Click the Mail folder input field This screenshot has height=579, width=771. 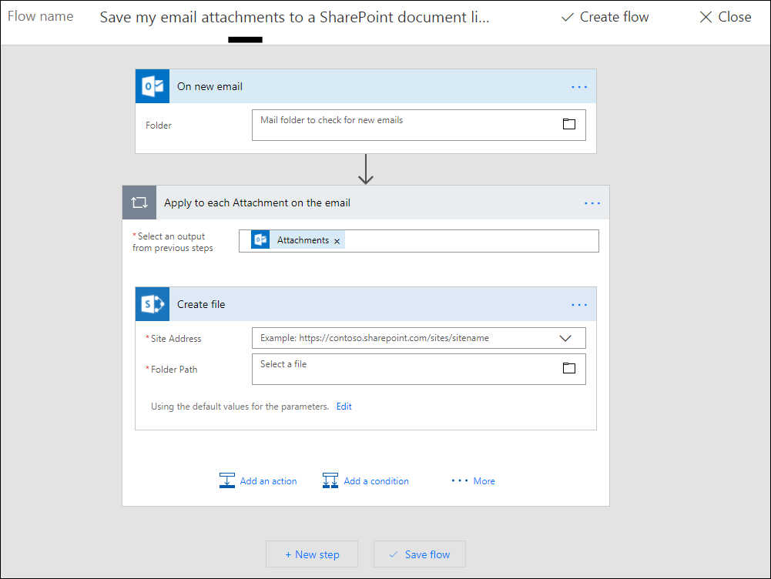pos(419,125)
